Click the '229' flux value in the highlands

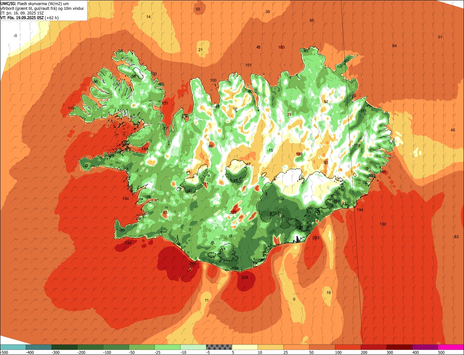coord(233,212)
